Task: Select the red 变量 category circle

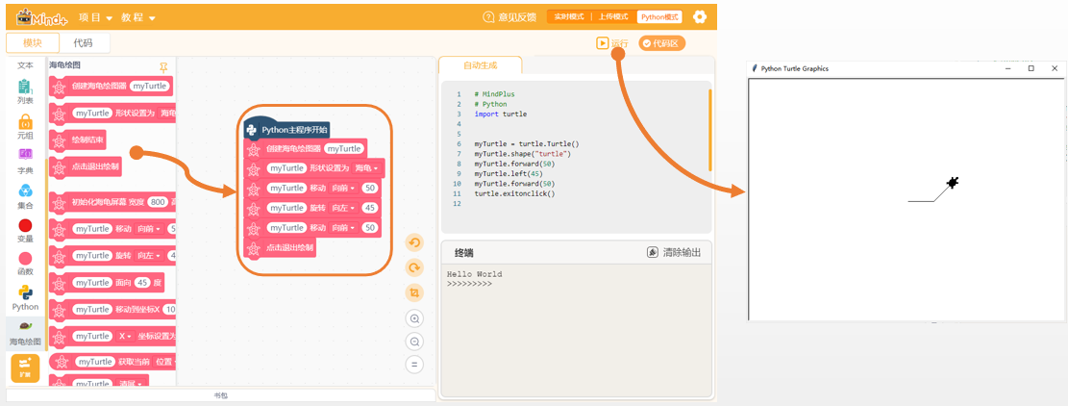Action: [x=25, y=225]
